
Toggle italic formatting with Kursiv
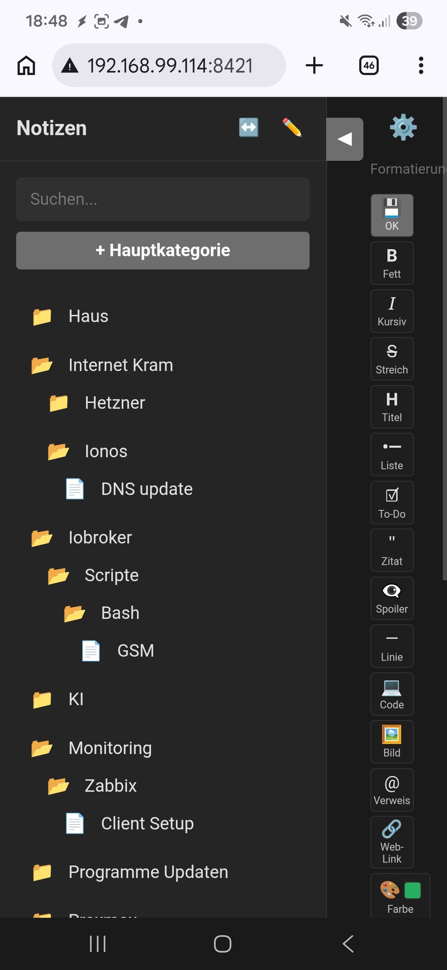click(392, 311)
